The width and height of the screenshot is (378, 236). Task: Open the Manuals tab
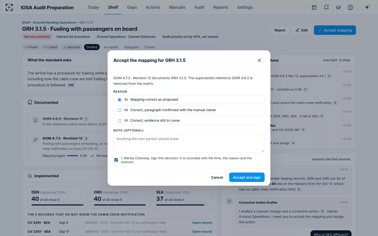click(x=177, y=7)
